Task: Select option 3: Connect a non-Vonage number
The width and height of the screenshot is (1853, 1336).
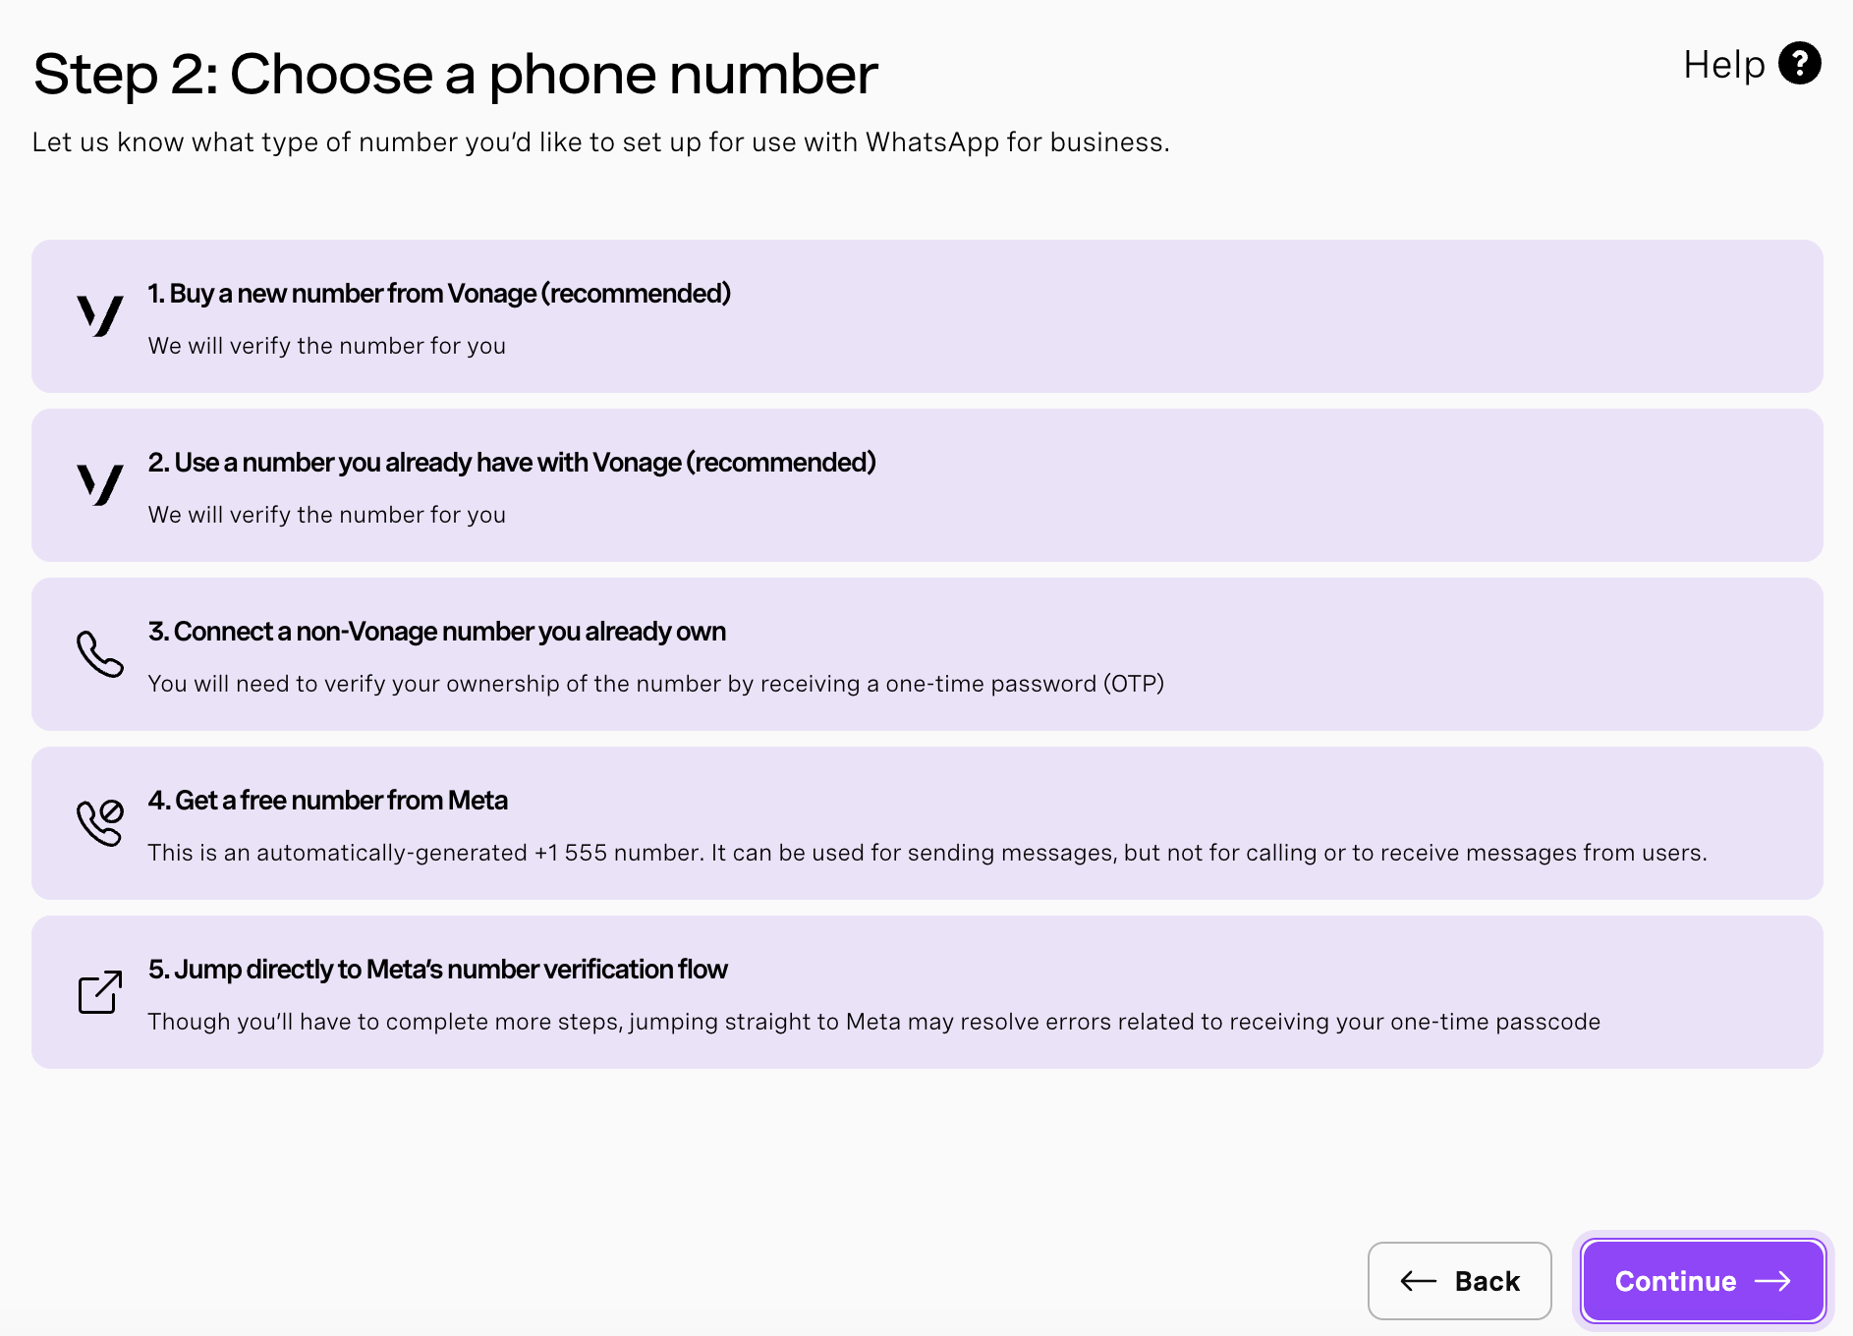Action: (x=436, y=632)
